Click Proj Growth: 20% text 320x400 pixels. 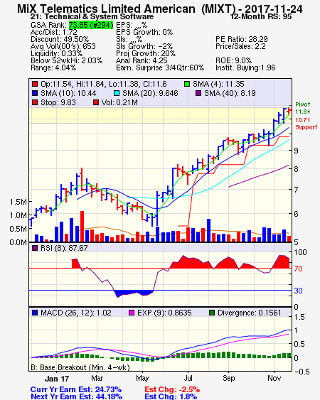point(146,53)
